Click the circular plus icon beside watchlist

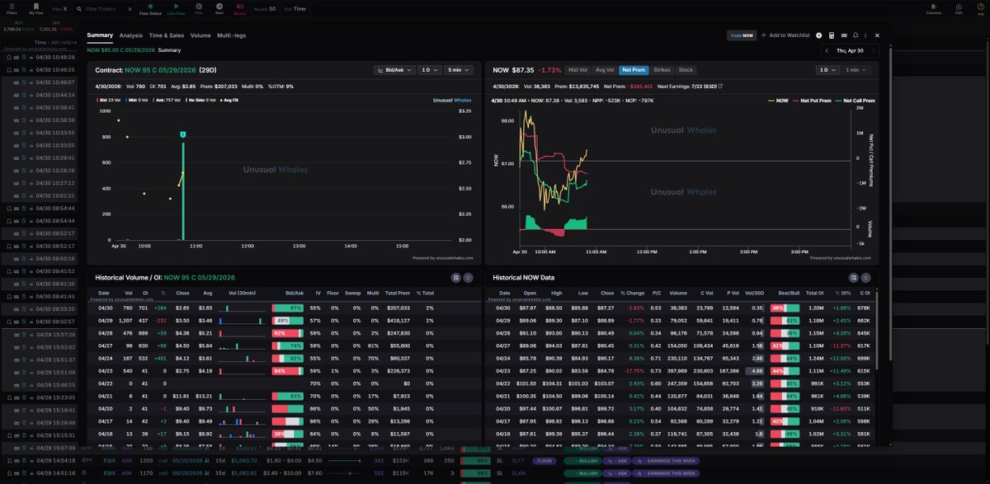tap(819, 35)
